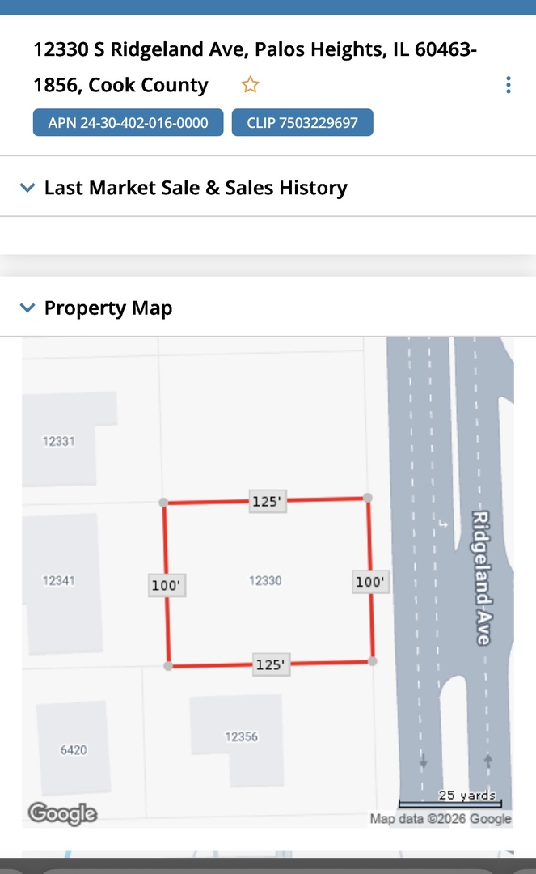Click the 12356 building footprint
Viewport: 536px width, 874px height.
241,736
